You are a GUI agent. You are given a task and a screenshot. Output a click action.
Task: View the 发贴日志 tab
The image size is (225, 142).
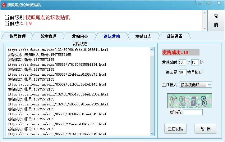[143, 36]
